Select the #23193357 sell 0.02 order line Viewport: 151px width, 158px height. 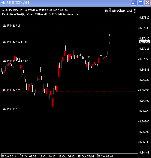pos(69,63)
